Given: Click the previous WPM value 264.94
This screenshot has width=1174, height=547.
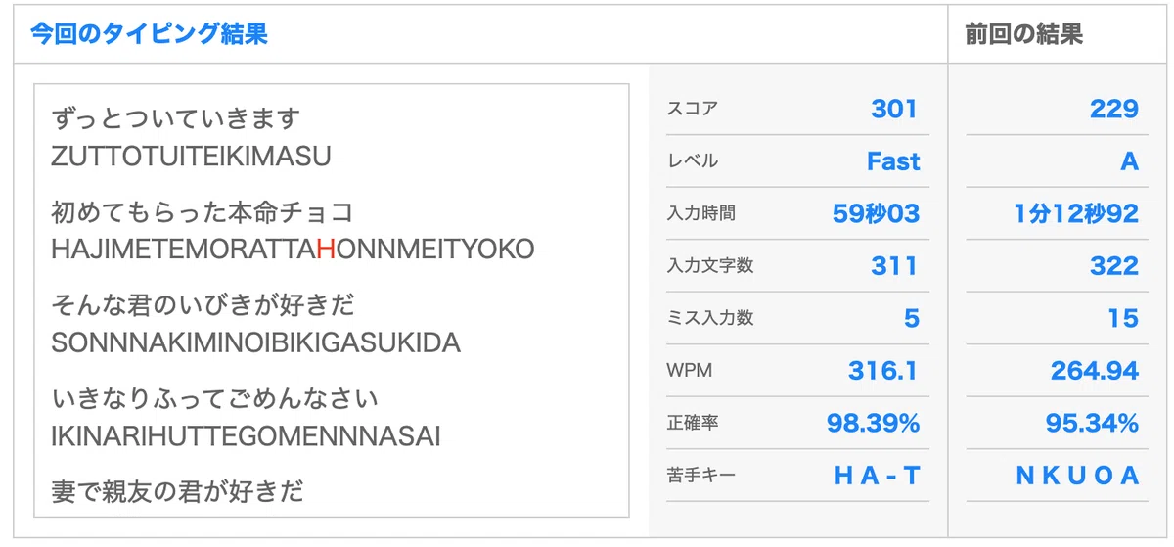Looking at the screenshot, I should [x=1095, y=371].
